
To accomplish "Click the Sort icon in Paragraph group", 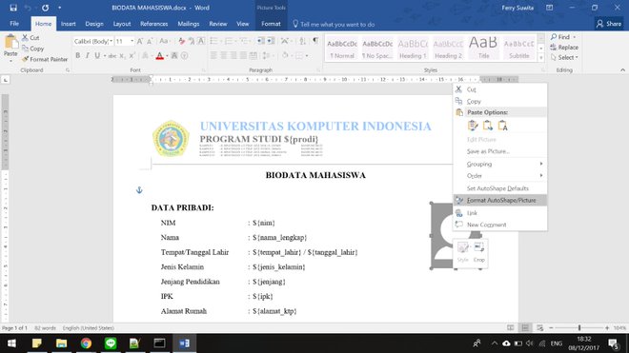I will click(302, 41).
